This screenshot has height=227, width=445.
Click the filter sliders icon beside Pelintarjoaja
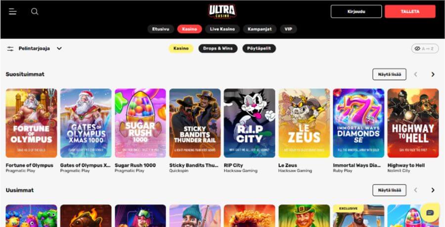click(x=10, y=48)
